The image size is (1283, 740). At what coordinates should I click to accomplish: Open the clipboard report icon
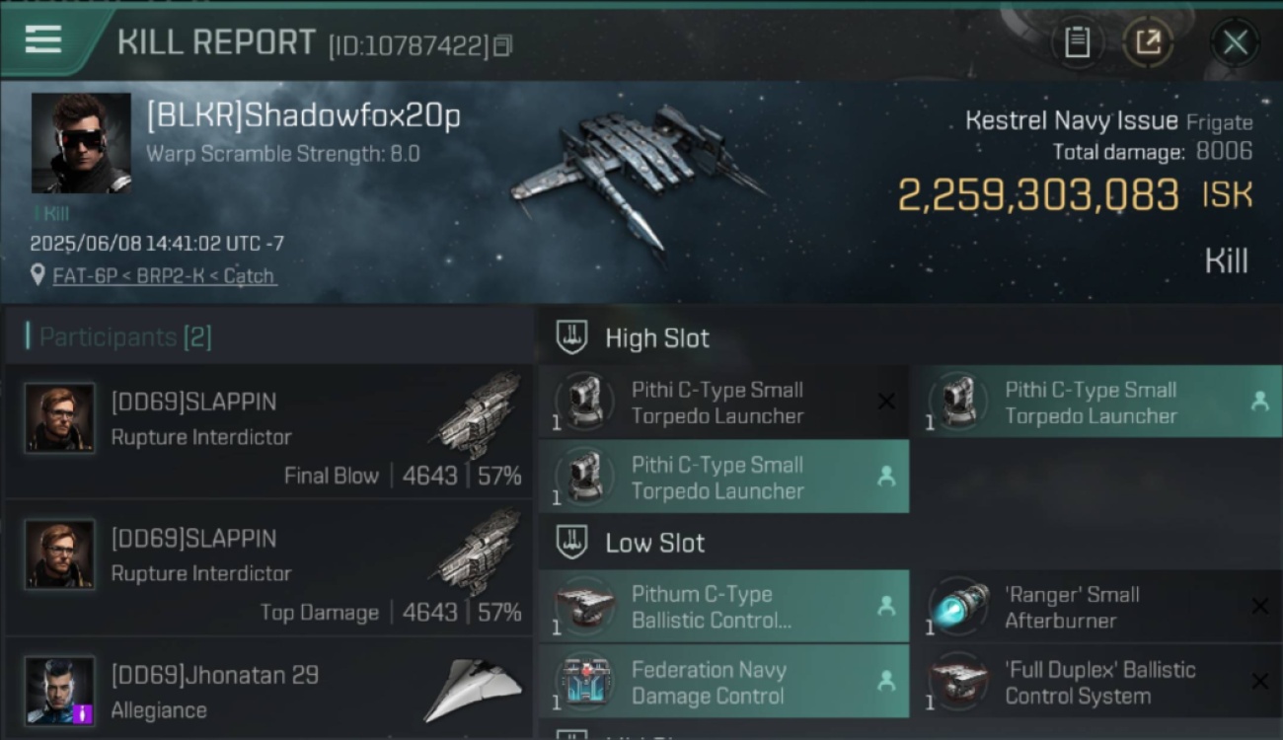point(1077,42)
